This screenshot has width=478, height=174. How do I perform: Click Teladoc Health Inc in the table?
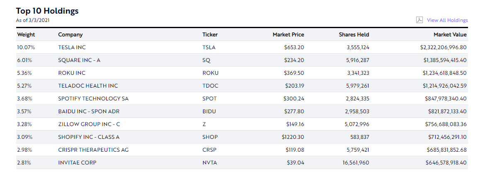(88, 86)
